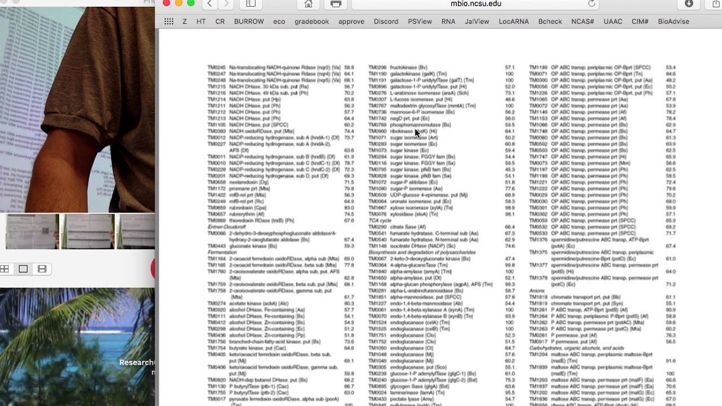Viewport: 722px width, 406px height.
Task: Click the 'gluconate kinase (Bs)' entry
Action: tap(253, 246)
